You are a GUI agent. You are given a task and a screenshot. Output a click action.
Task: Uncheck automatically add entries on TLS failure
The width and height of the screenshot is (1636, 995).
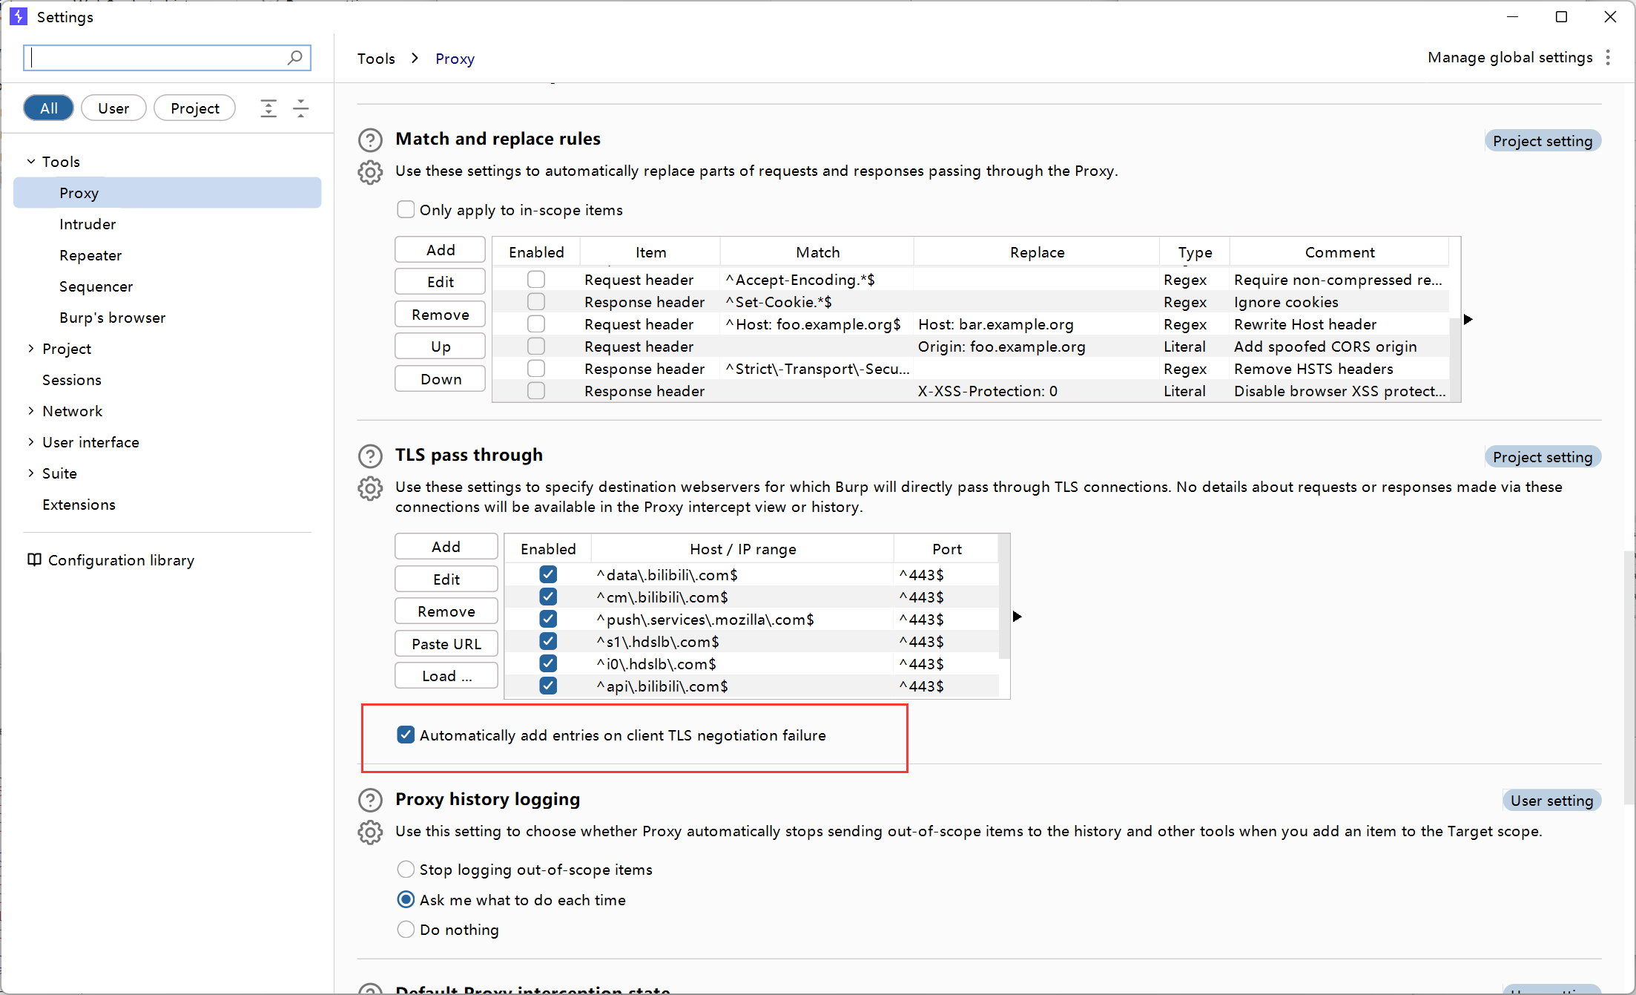(x=406, y=735)
